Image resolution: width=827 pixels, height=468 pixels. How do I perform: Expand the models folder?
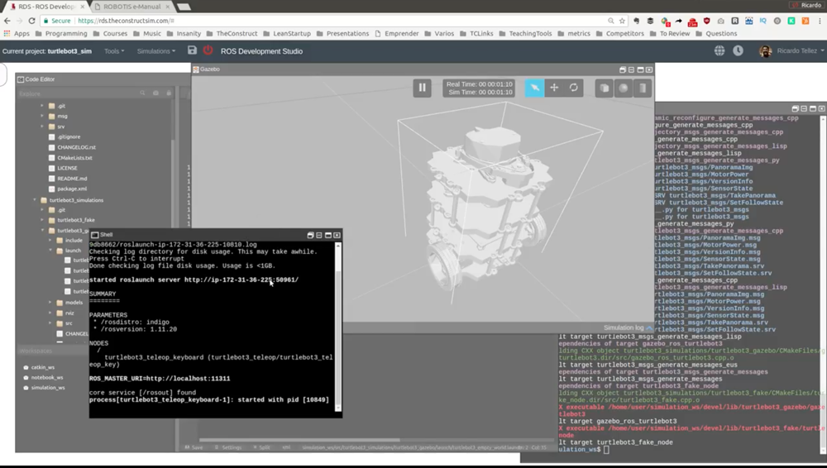point(50,303)
